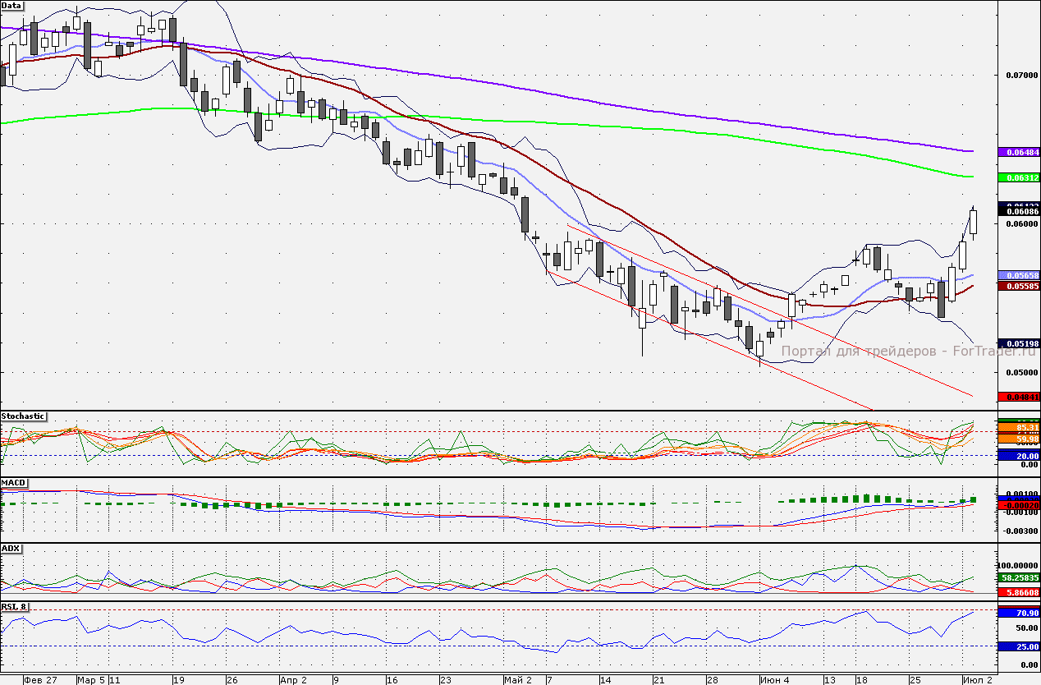
Task: Select the purple 0.06484 price tag
Action: click(1018, 152)
